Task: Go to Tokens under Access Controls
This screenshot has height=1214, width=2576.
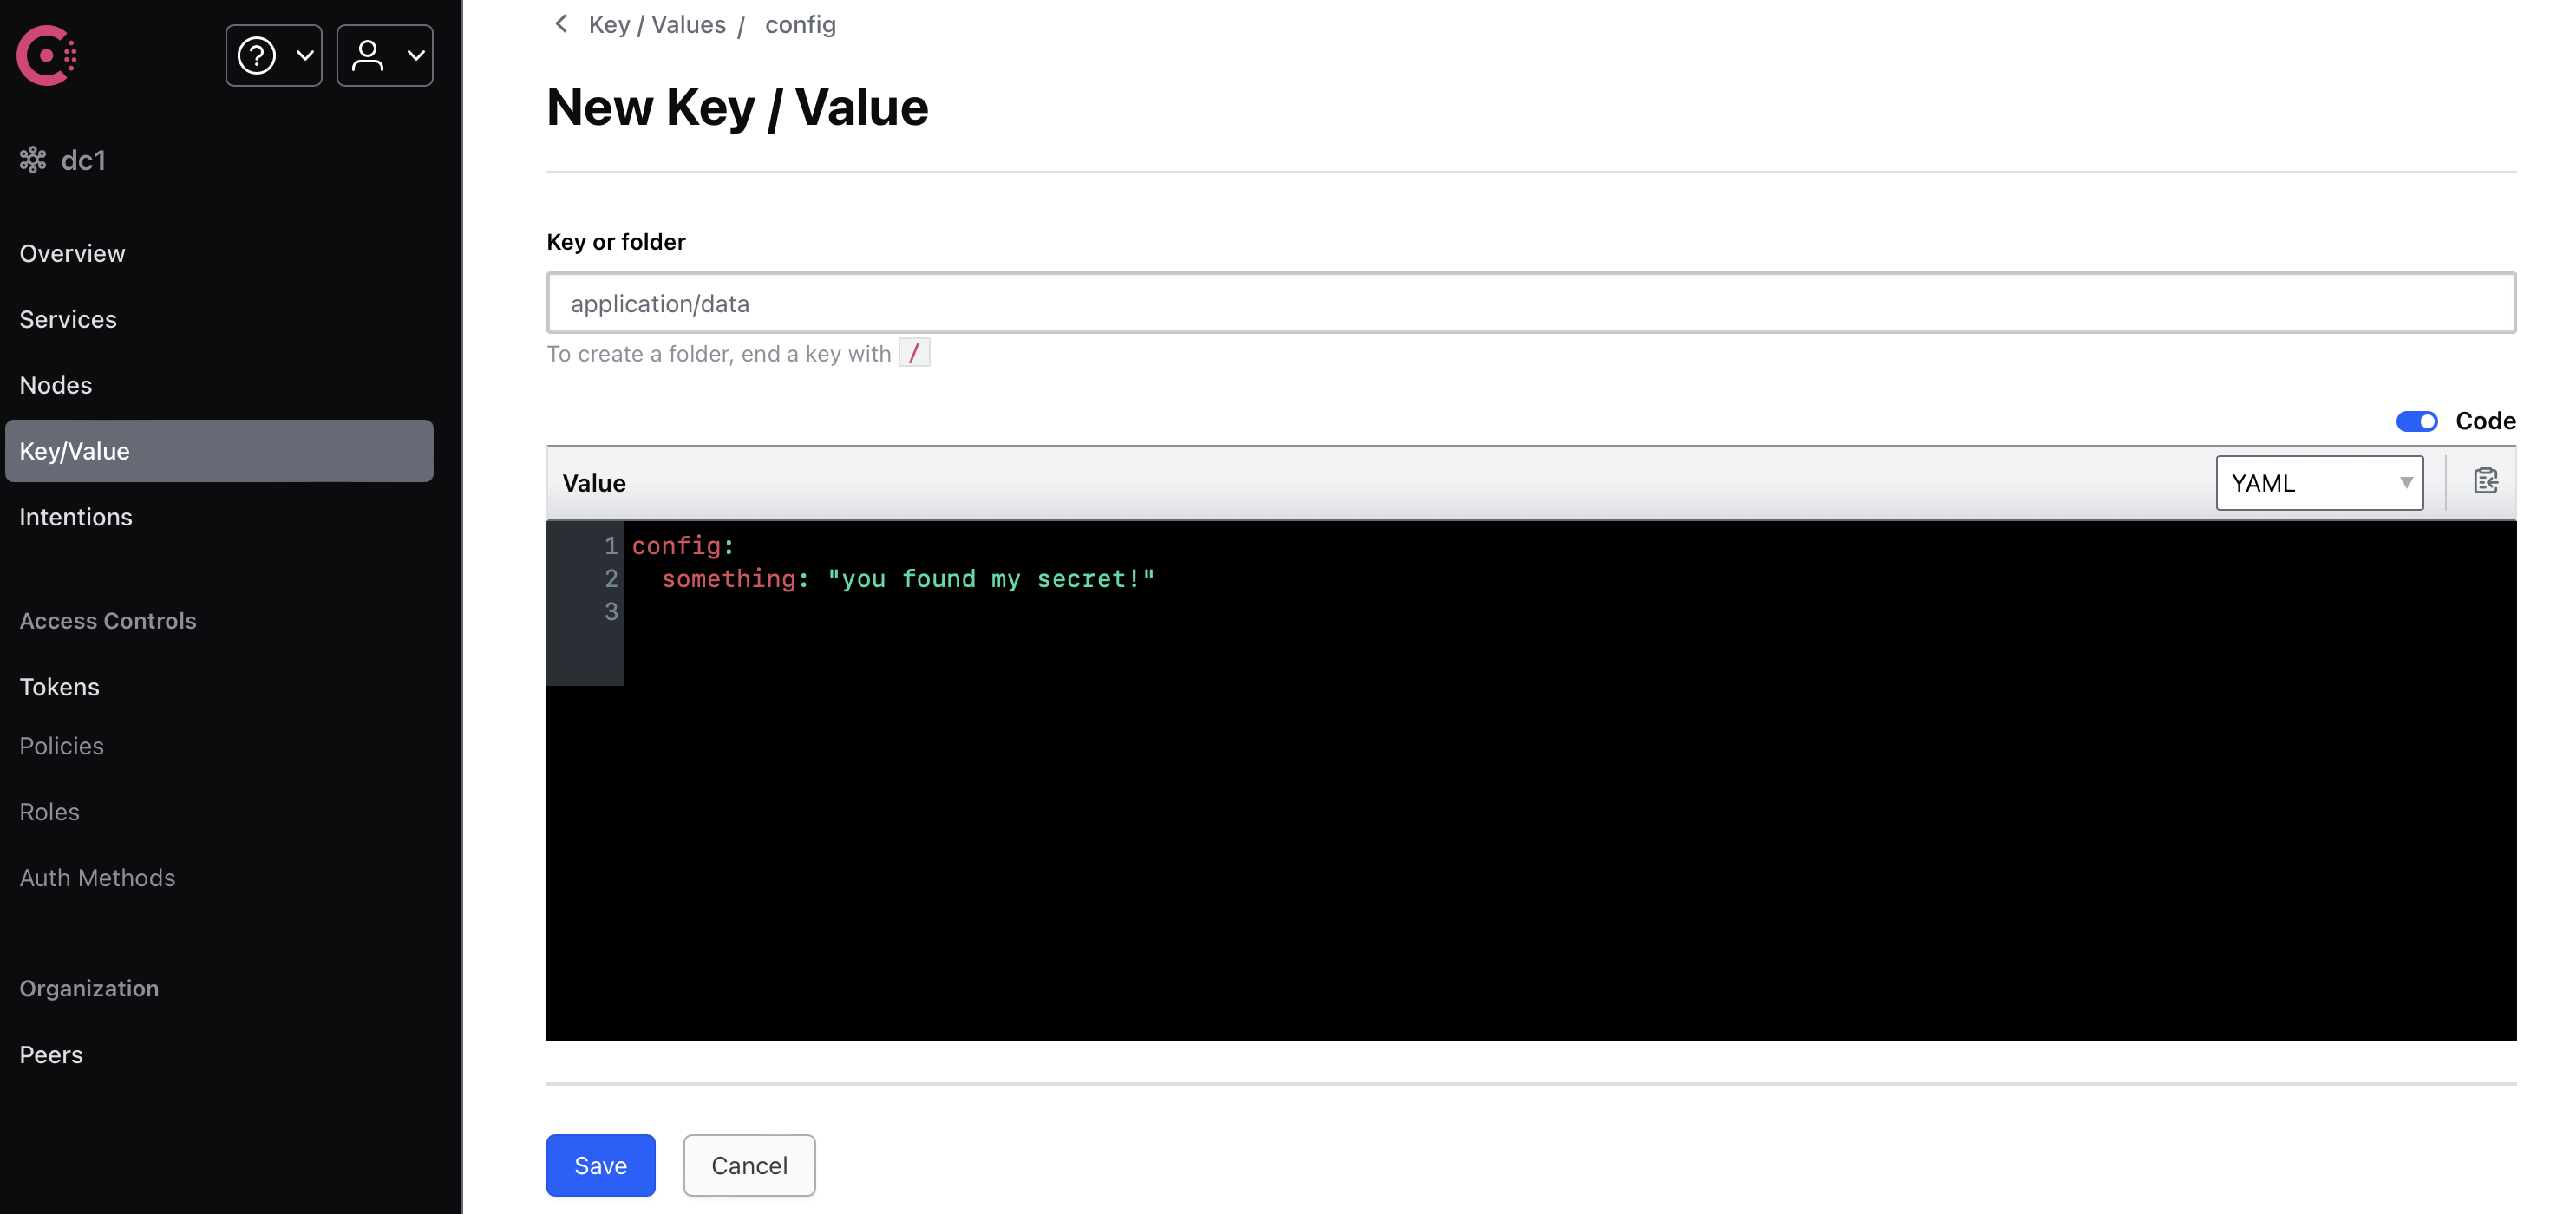Action: (59, 687)
